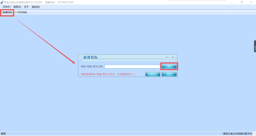The image size is (256, 136).
Task: Open the 系统(S) menu
Action: (x=17, y=7)
